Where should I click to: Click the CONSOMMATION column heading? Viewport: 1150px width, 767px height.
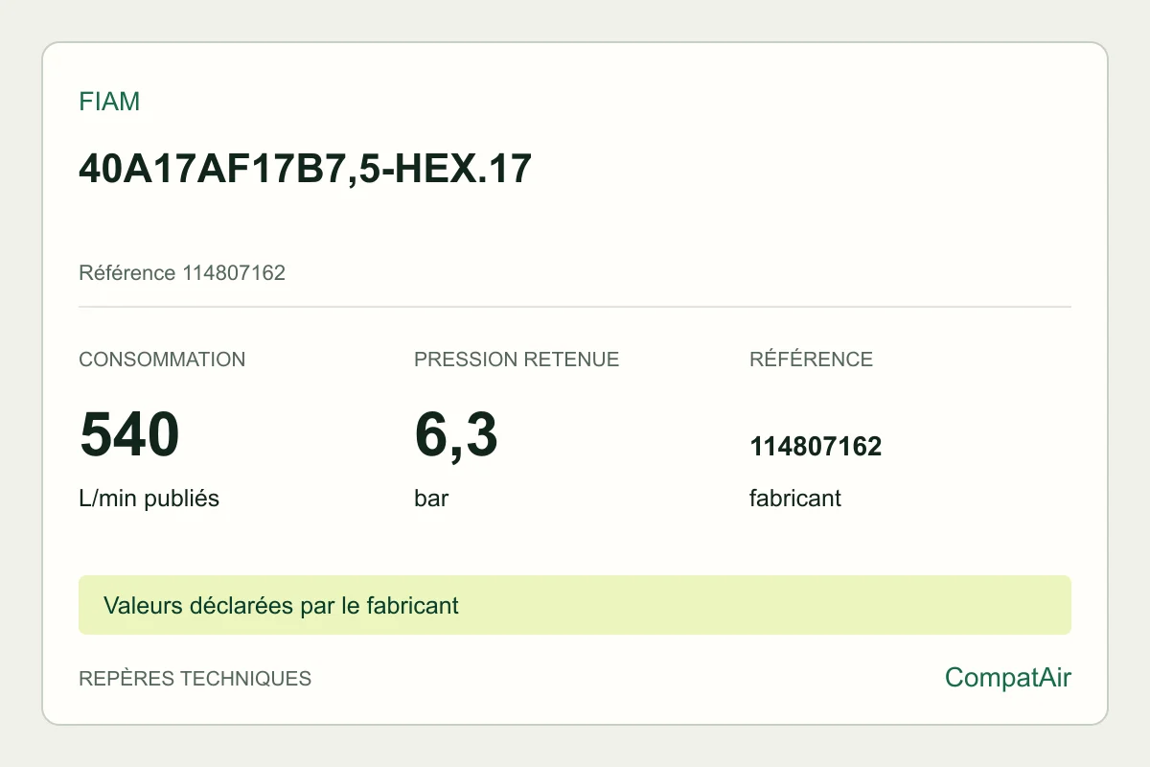coord(162,360)
